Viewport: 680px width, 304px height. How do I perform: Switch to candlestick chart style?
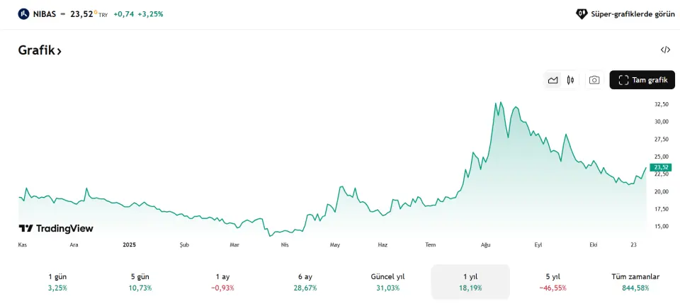pos(571,80)
